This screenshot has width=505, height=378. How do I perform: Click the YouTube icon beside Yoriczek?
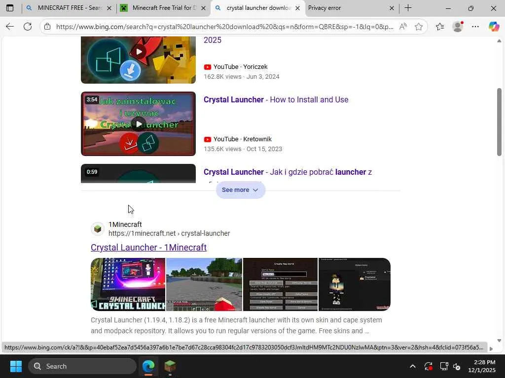click(x=208, y=67)
